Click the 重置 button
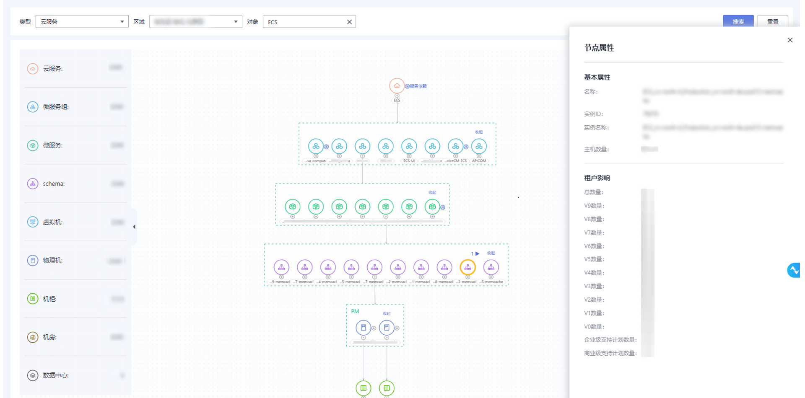 (774, 21)
